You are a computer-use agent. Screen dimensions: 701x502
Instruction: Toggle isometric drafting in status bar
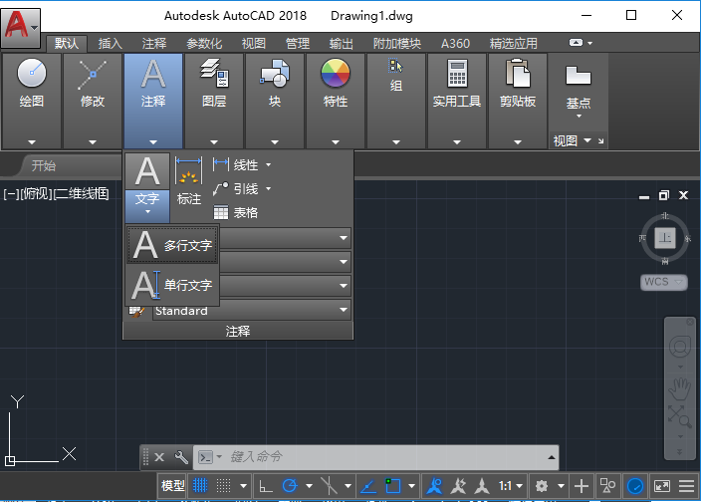329,485
